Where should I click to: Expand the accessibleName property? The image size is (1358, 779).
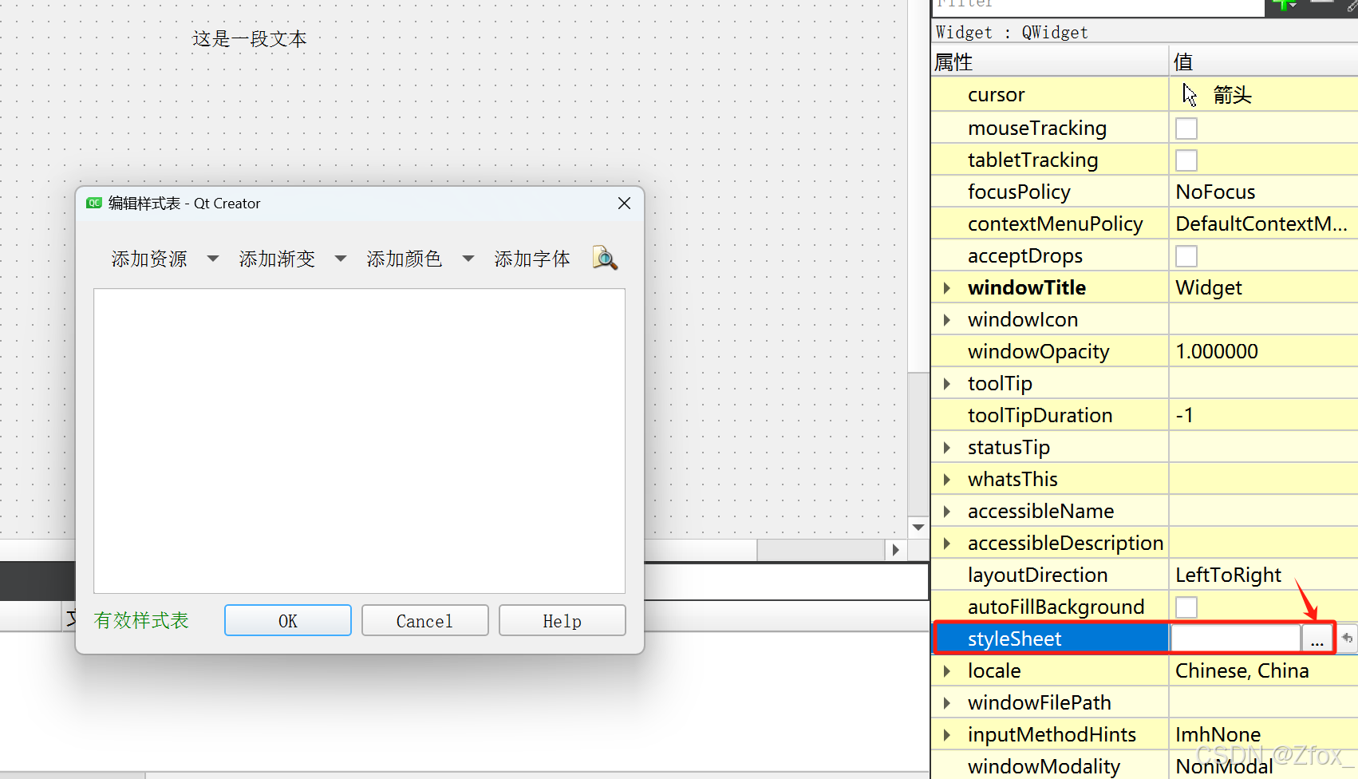(947, 511)
